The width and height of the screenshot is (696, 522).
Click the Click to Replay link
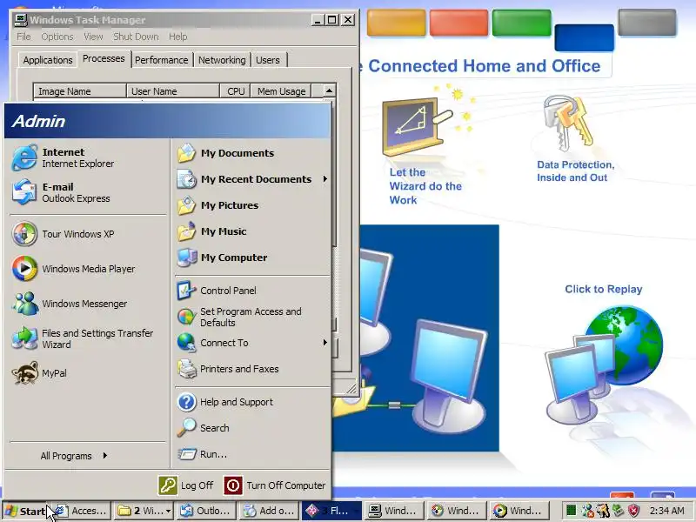coord(603,289)
